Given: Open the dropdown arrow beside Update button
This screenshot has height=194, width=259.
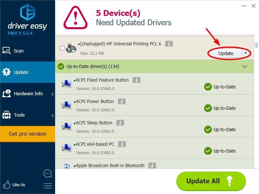Looking at the screenshot, I should pyautogui.click(x=245, y=53).
